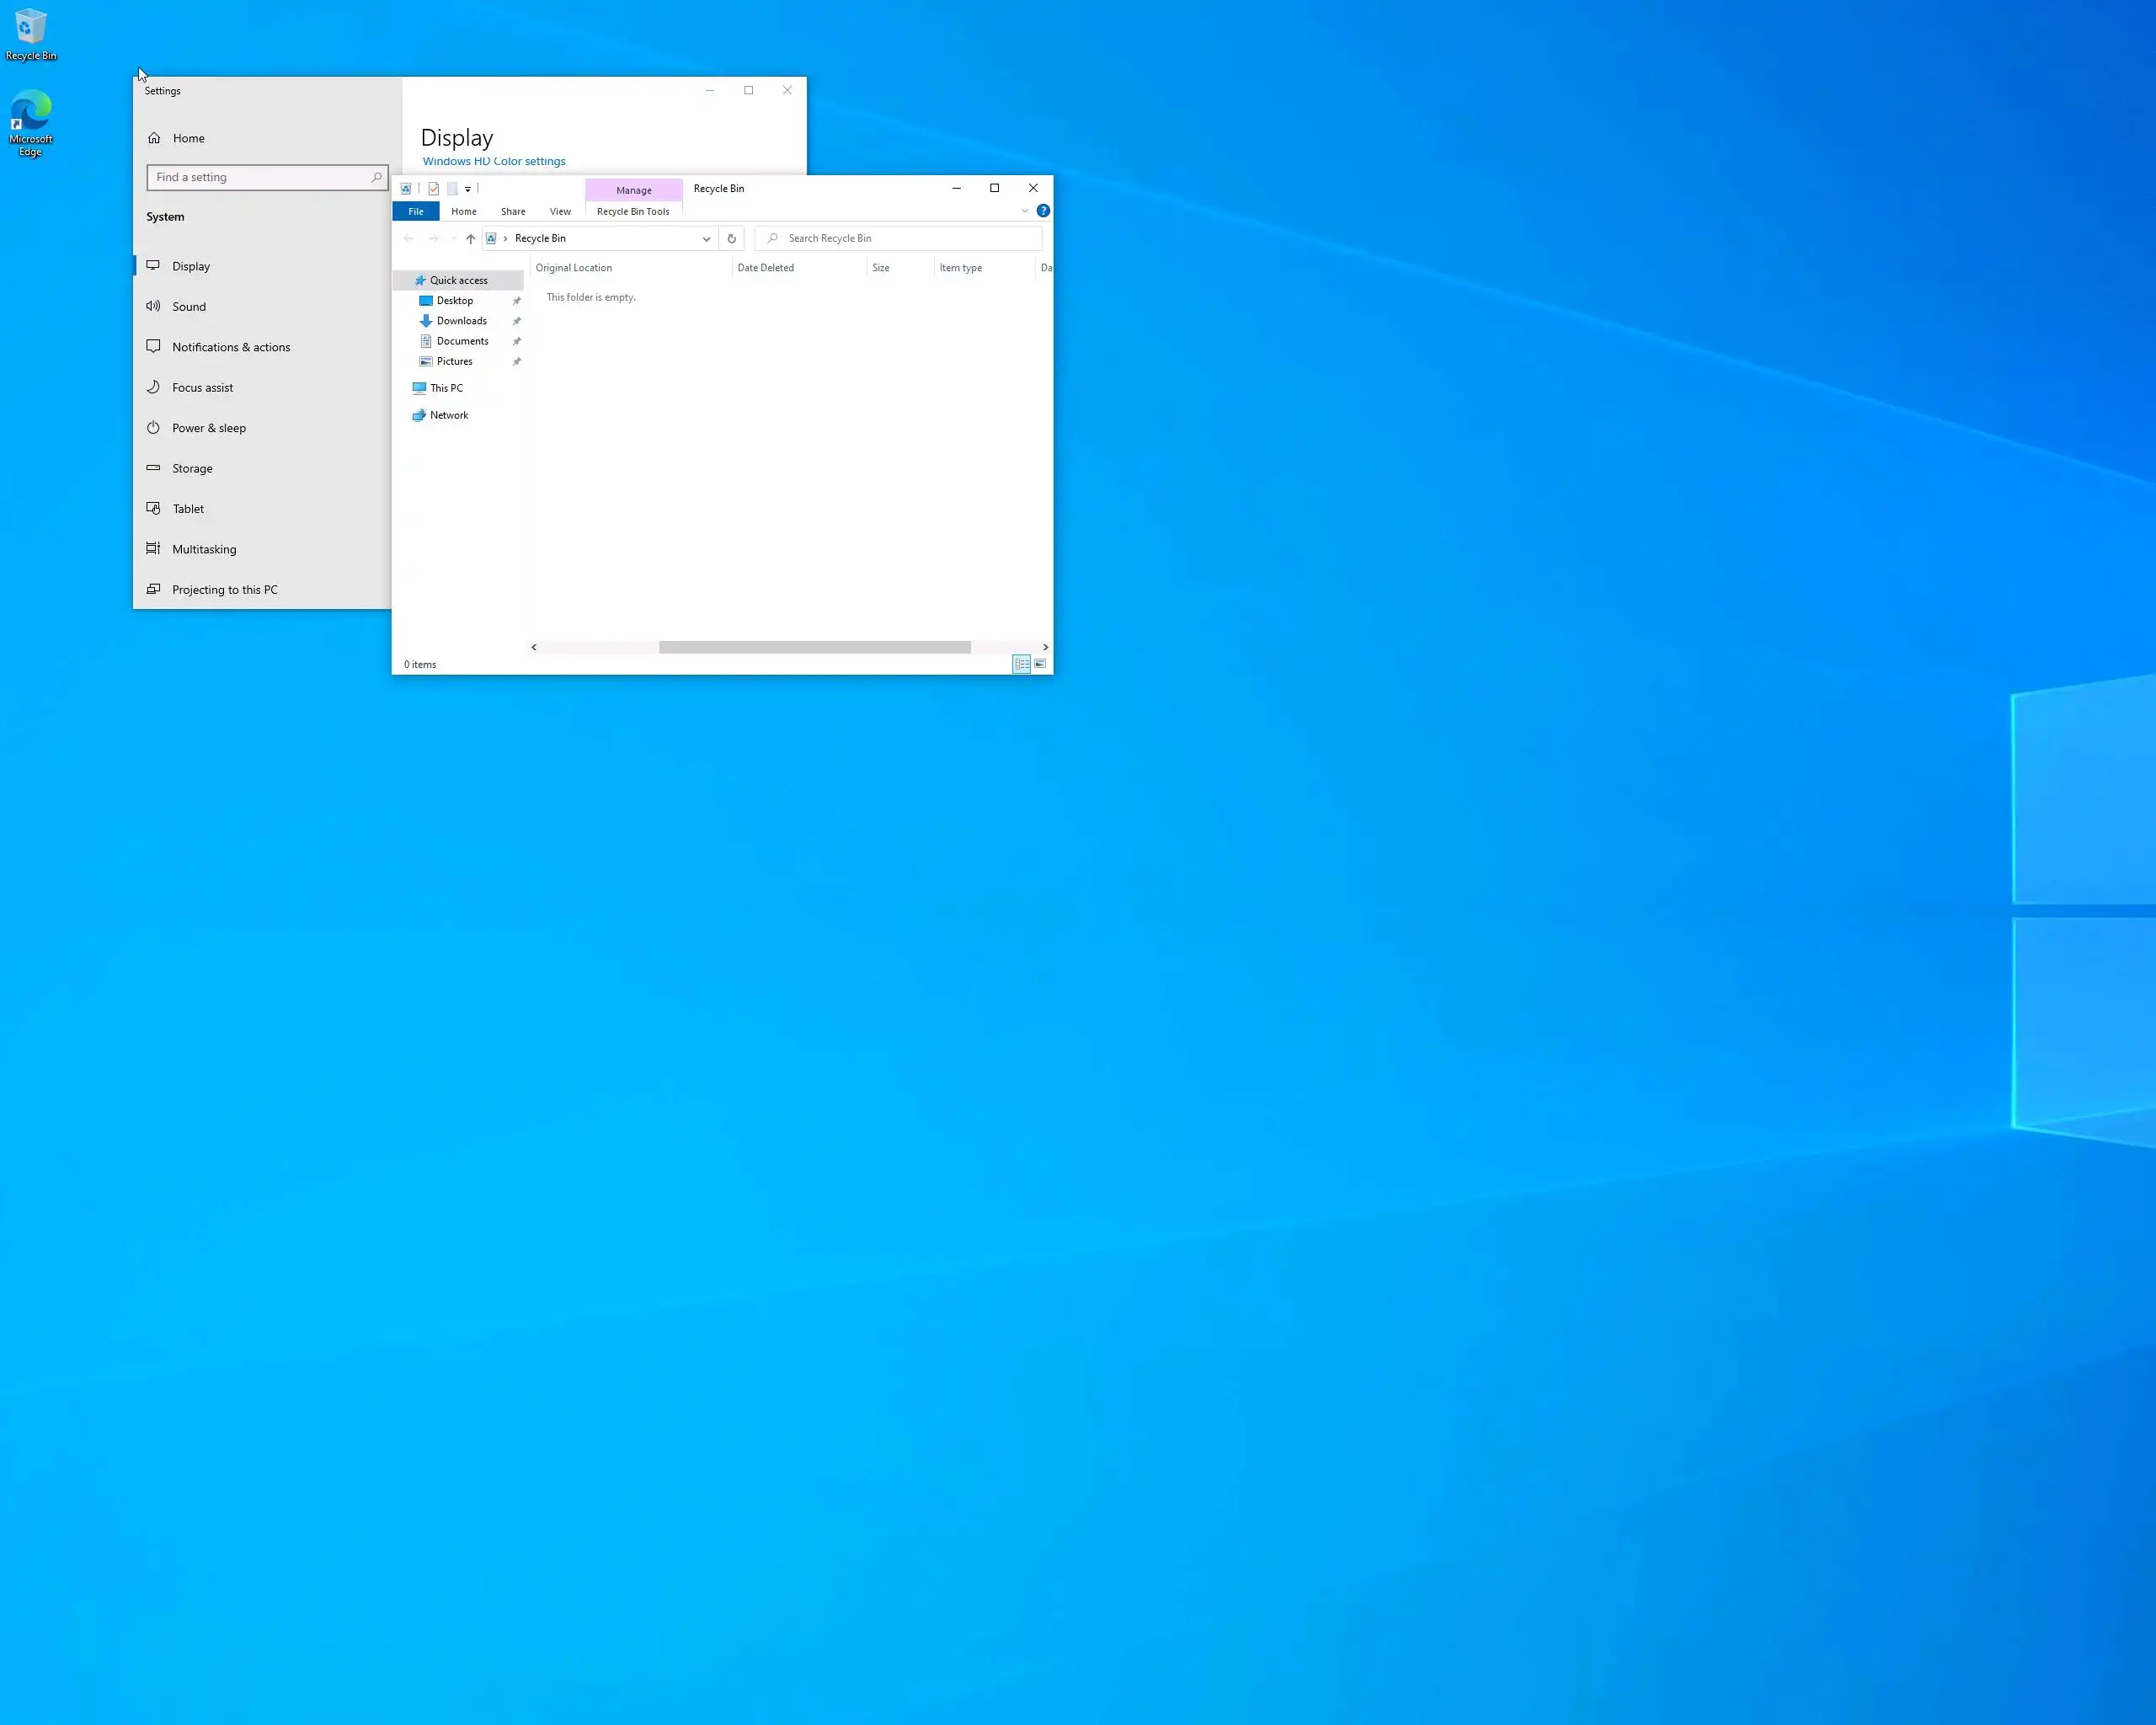Switch to the details view button
The image size is (2156, 1725).
(1021, 664)
